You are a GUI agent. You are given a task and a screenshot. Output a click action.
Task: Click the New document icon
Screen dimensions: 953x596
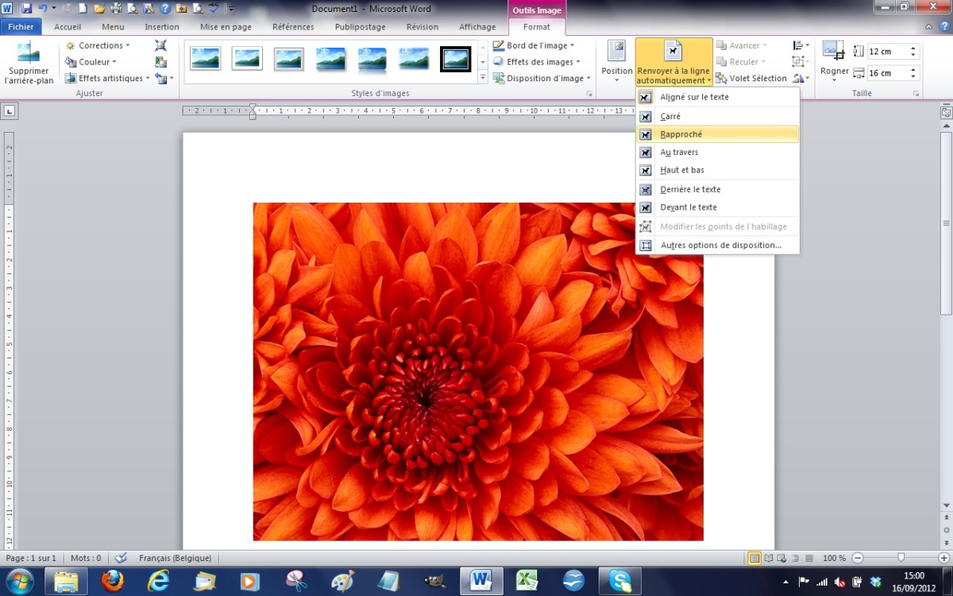point(83,9)
